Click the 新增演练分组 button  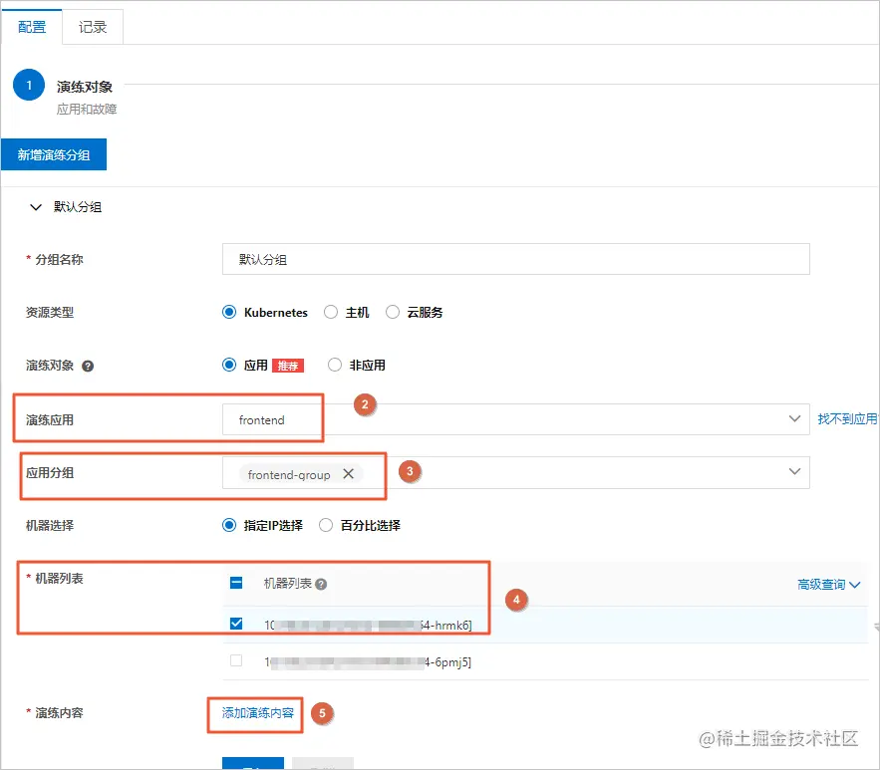click(x=54, y=154)
